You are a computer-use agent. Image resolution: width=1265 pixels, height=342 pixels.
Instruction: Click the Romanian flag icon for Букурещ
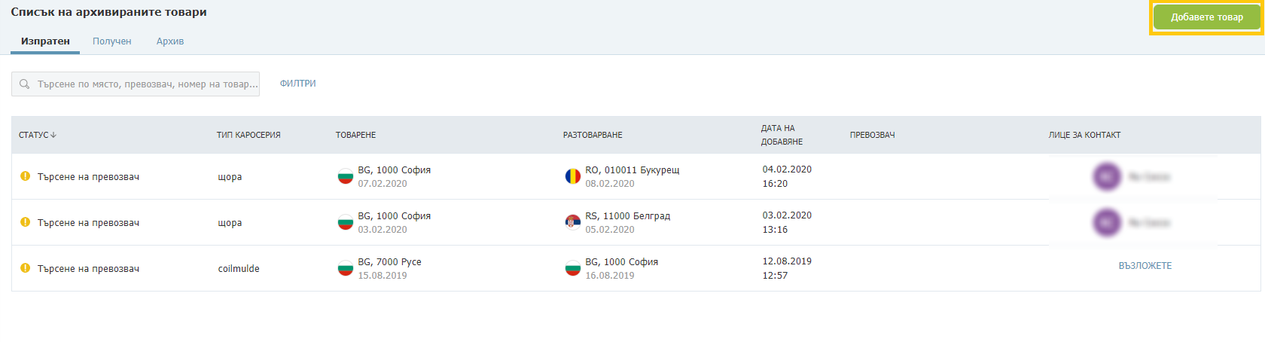(573, 176)
